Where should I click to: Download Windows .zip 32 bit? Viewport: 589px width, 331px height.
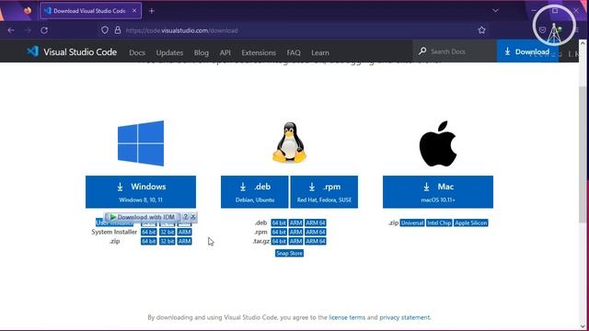pos(167,241)
